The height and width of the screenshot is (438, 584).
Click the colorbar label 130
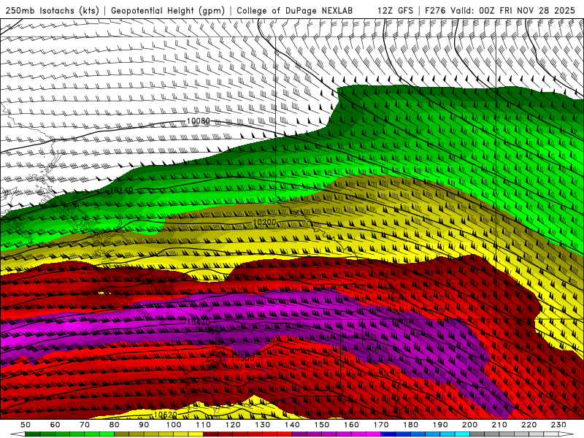pos(263,425)
